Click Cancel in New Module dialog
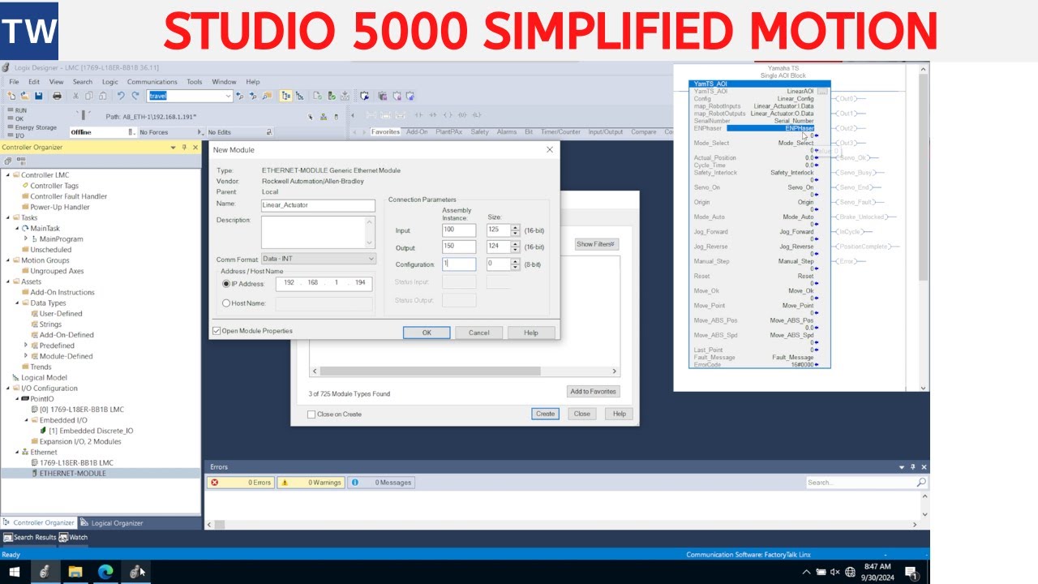This screenshot has width=1038, height=584. point(478,333)
